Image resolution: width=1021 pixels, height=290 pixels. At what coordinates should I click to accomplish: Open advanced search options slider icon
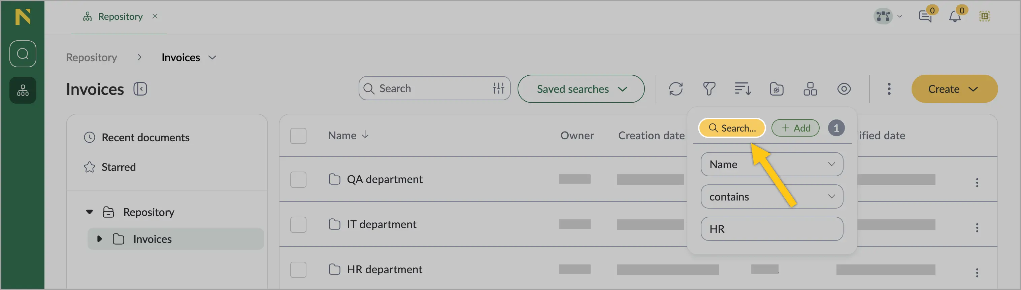(x=499, y=88)
